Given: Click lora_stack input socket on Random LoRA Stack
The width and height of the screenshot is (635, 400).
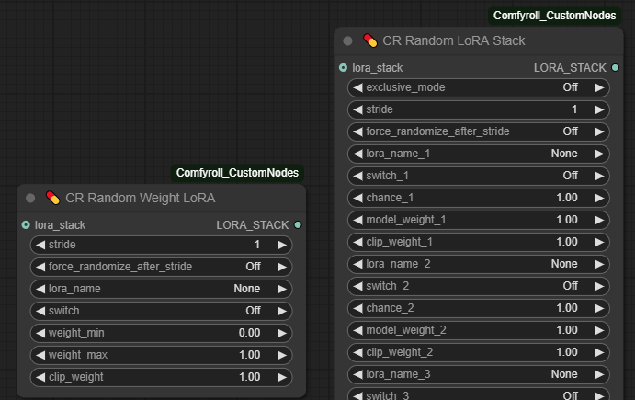Looking at the screenshot, I should 343,68.
